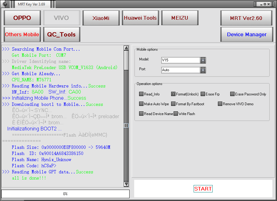Switch to Huawei Tools
The height and width of the screenshot is (201, 277).
(140, 18)
